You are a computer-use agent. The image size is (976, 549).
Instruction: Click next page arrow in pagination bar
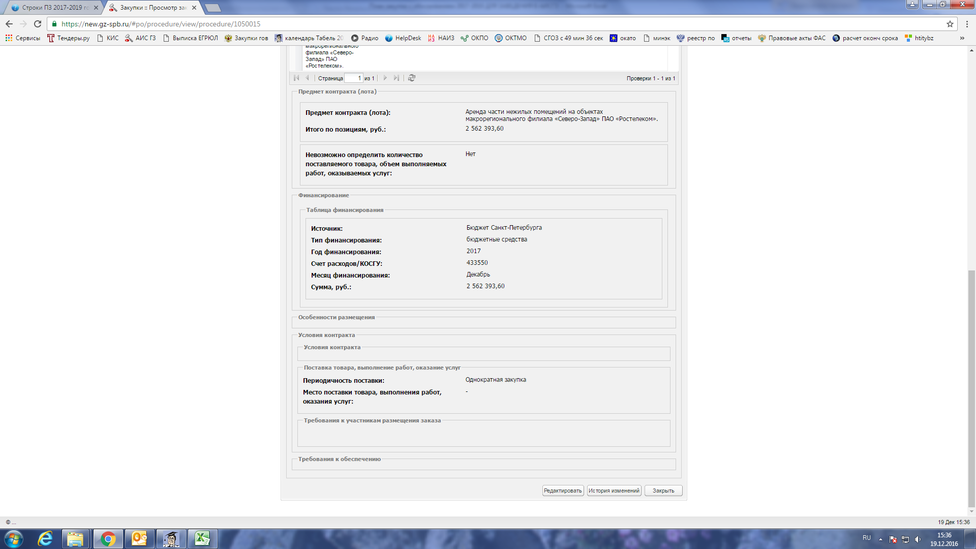[385, 78]
